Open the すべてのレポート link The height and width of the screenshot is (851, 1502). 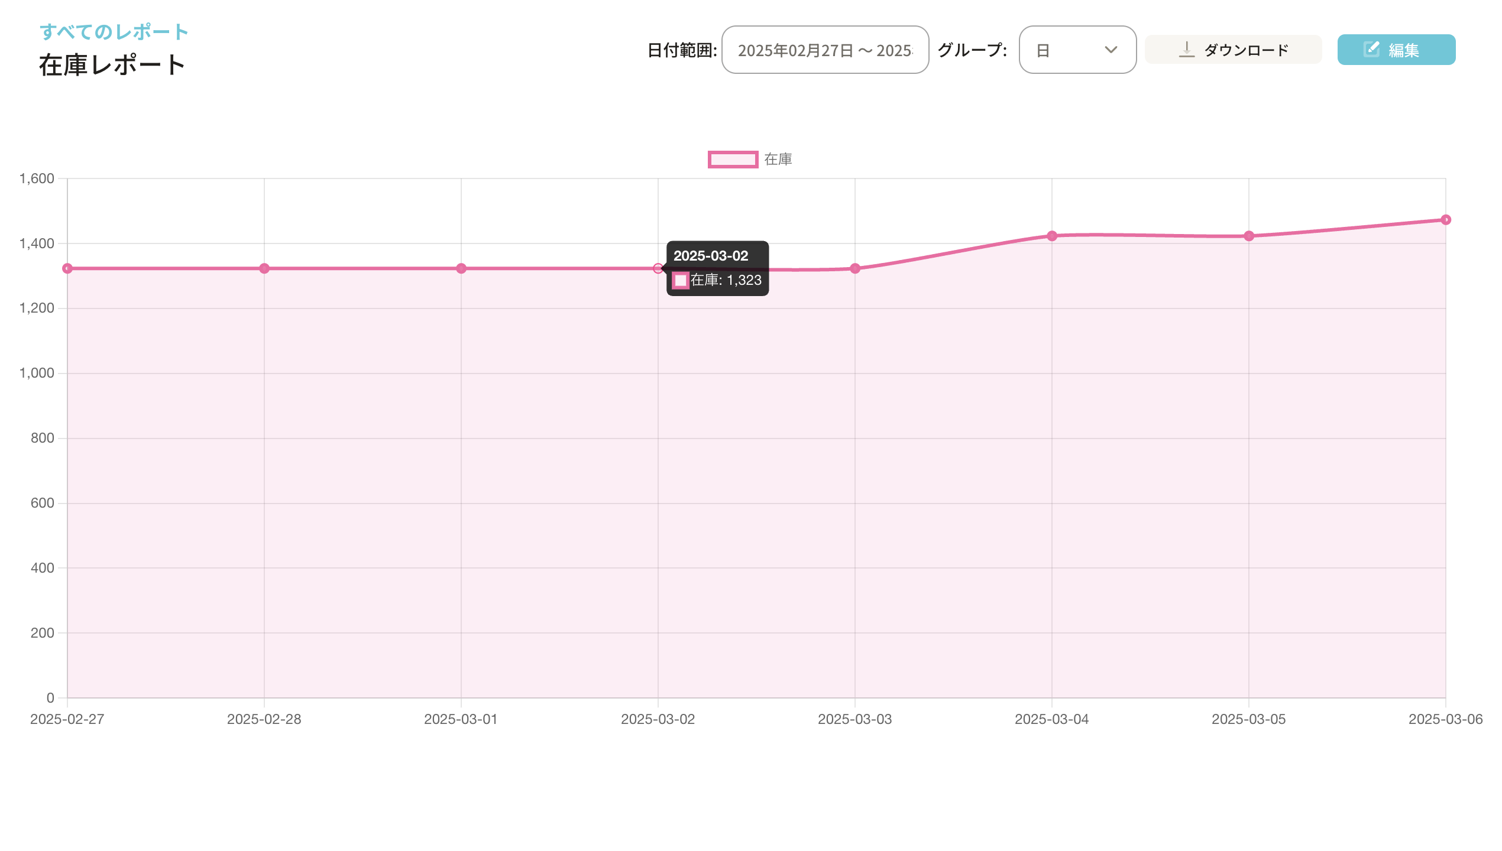114,32
